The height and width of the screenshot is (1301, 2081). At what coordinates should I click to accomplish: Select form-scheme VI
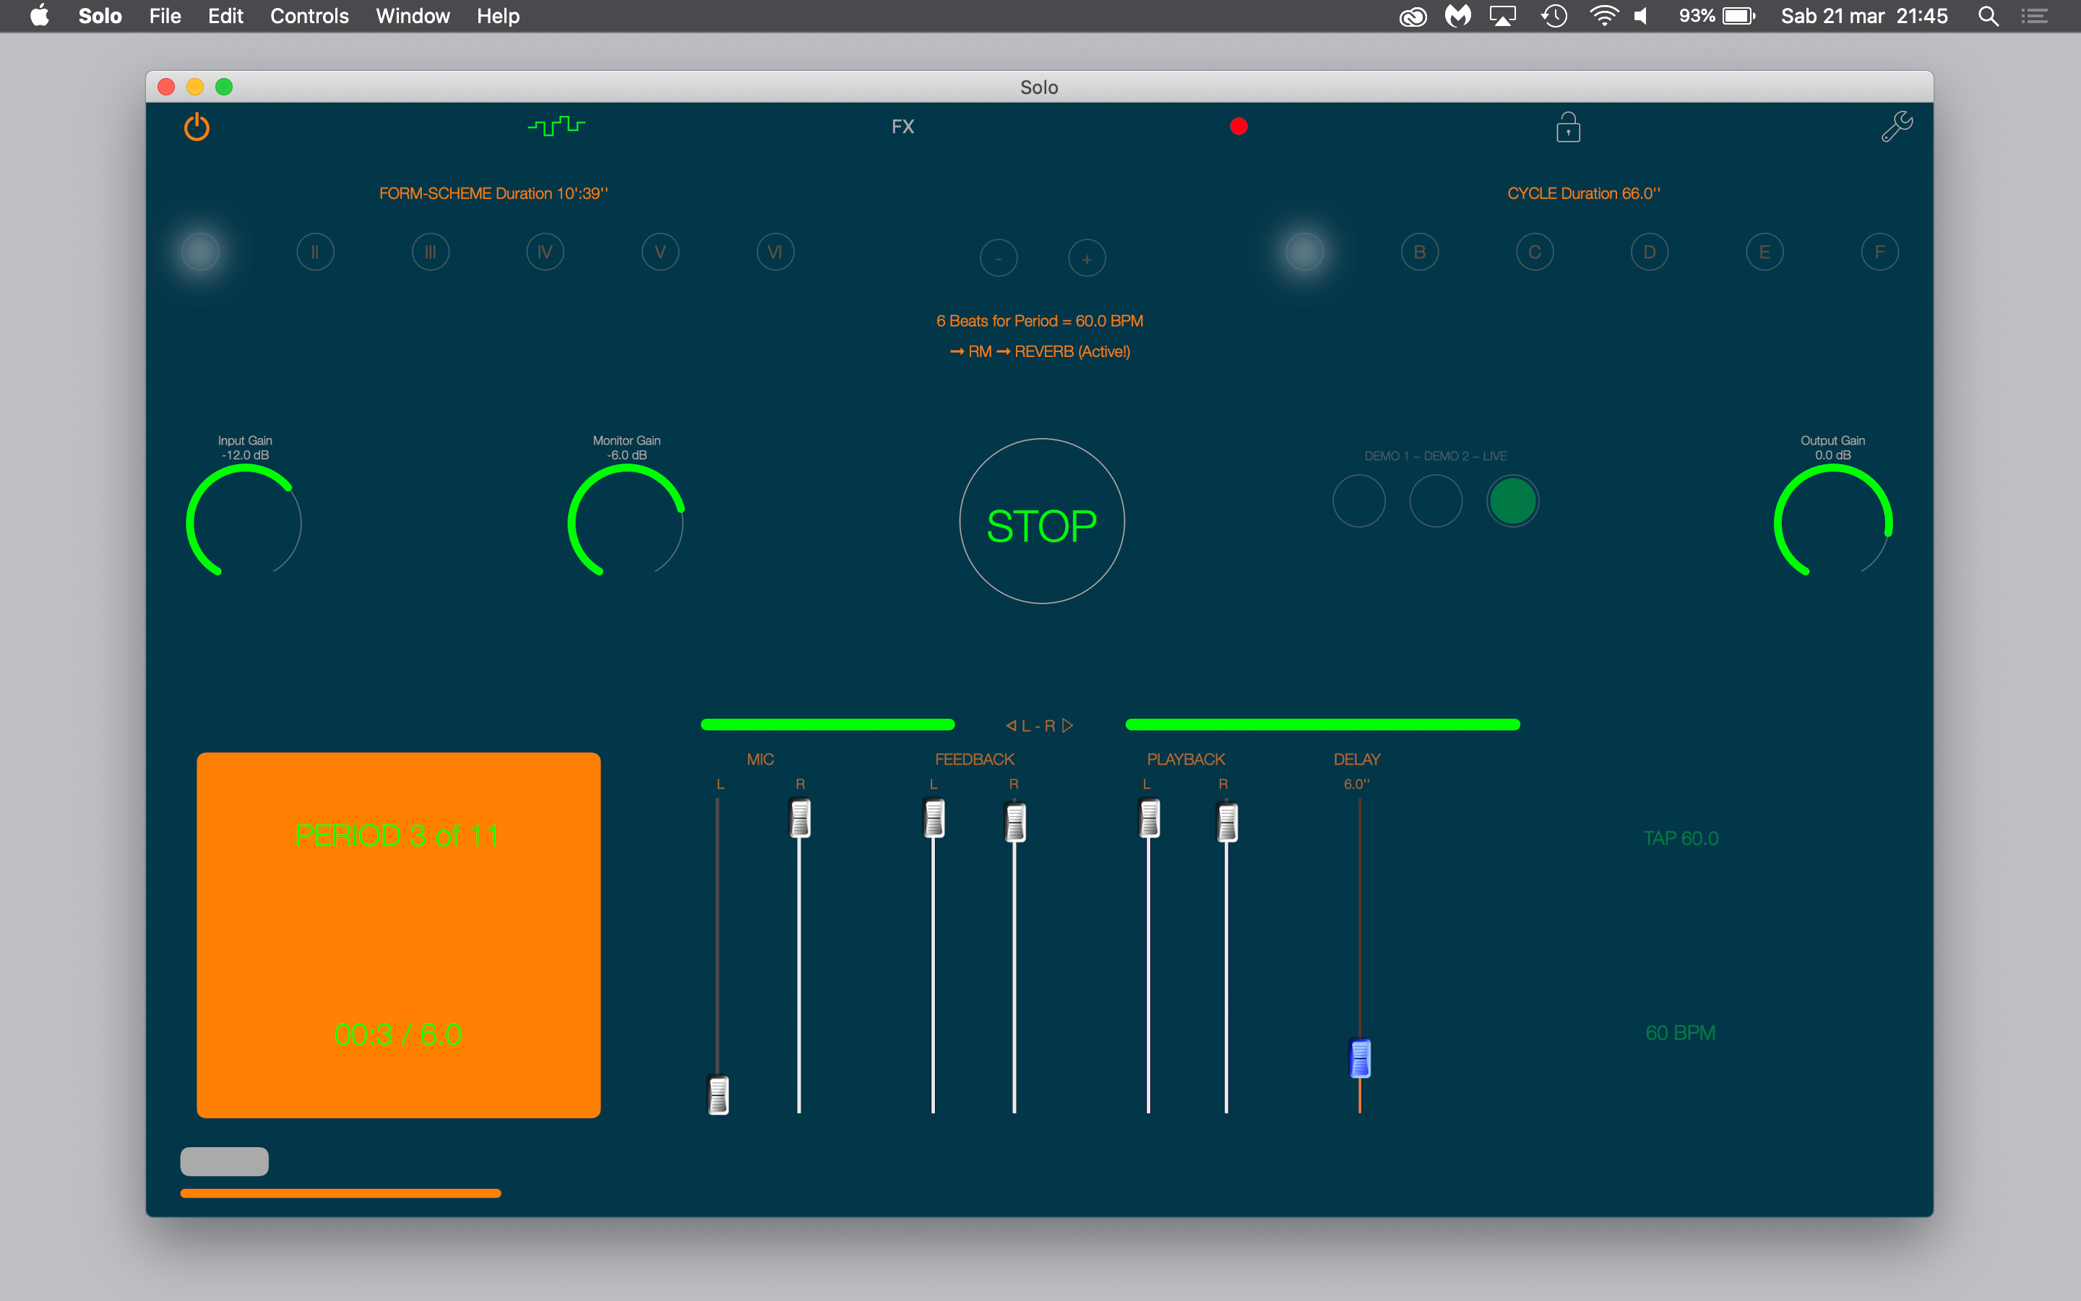[775, 252]
